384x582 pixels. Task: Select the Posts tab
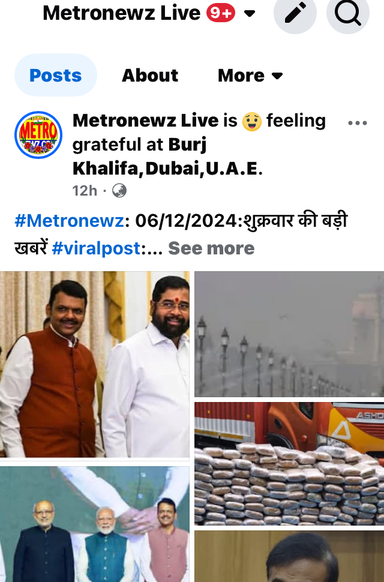point(56,76)
